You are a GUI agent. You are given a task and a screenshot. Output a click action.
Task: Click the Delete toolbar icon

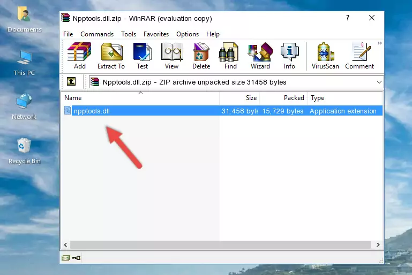point(201,56)
